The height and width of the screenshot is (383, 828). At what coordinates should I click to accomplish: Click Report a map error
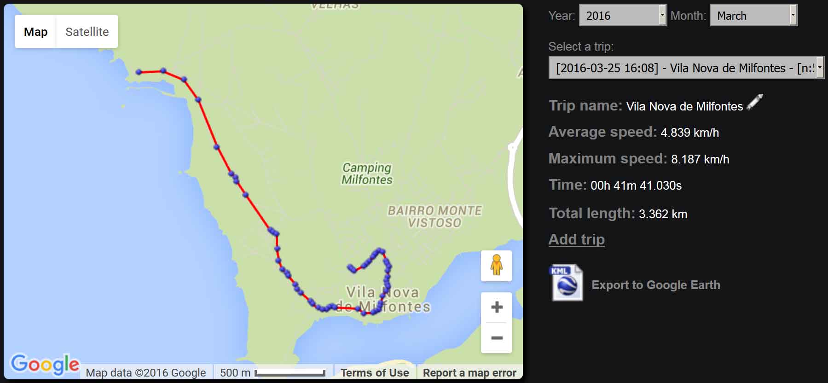[469, 373]
